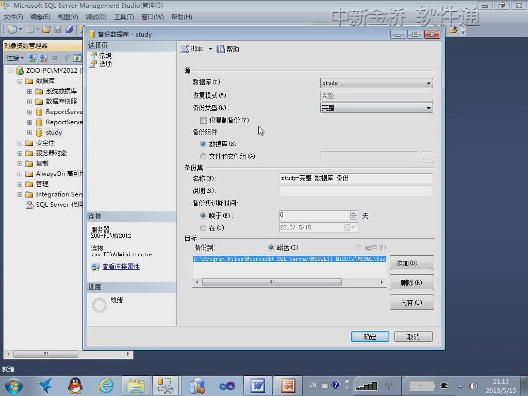Click the 名称(N) backup set name field
528x396 pixels.
pos(356,178)
